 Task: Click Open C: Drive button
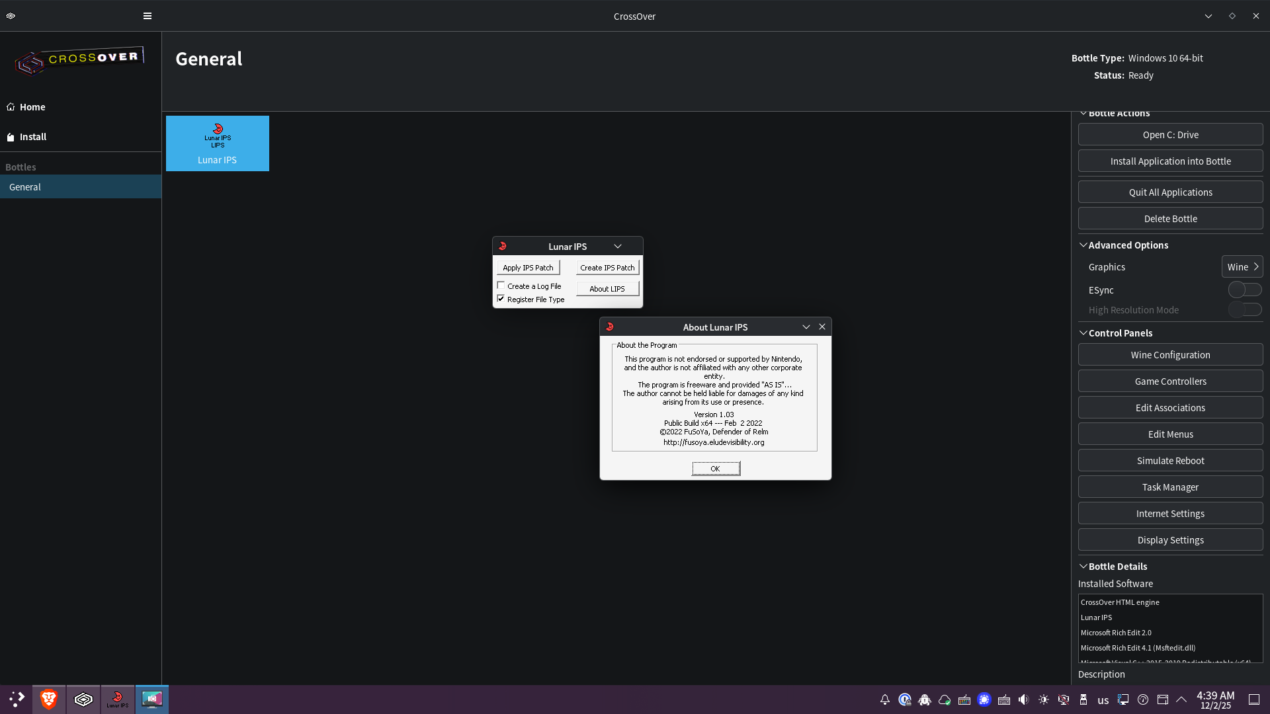pyautogui.click(x=1170, y=134)
